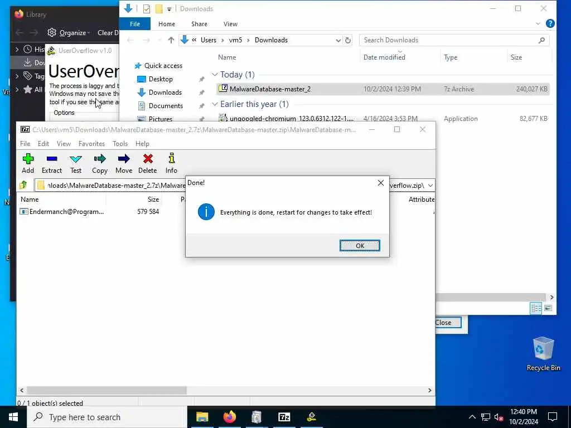Image resolution: width=571 pixels, height=428 pixels.
Task: Open Downloads in Explorer sidebar
Action: tap(165, 93)
